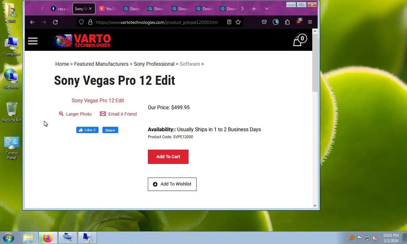Image resolution: width=407 pixels, height=244 pixels.
Task: Select the Network desktop icon
Action: point(12,79)
